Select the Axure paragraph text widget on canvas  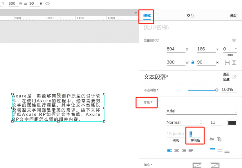tap(58, 108)
